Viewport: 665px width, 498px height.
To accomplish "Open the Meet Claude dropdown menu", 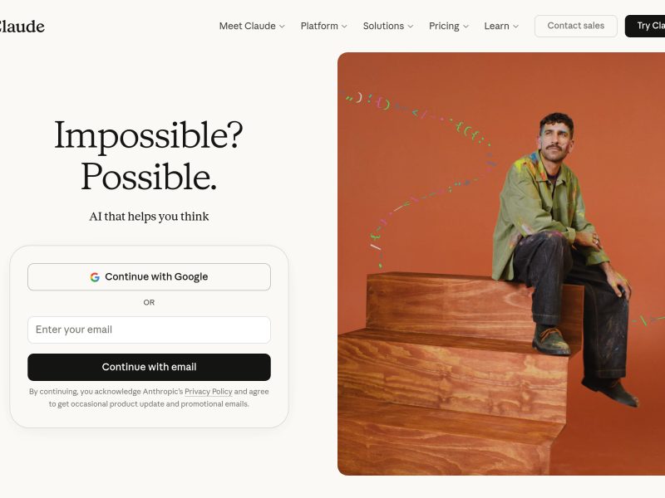I will [x=252, y=26].
